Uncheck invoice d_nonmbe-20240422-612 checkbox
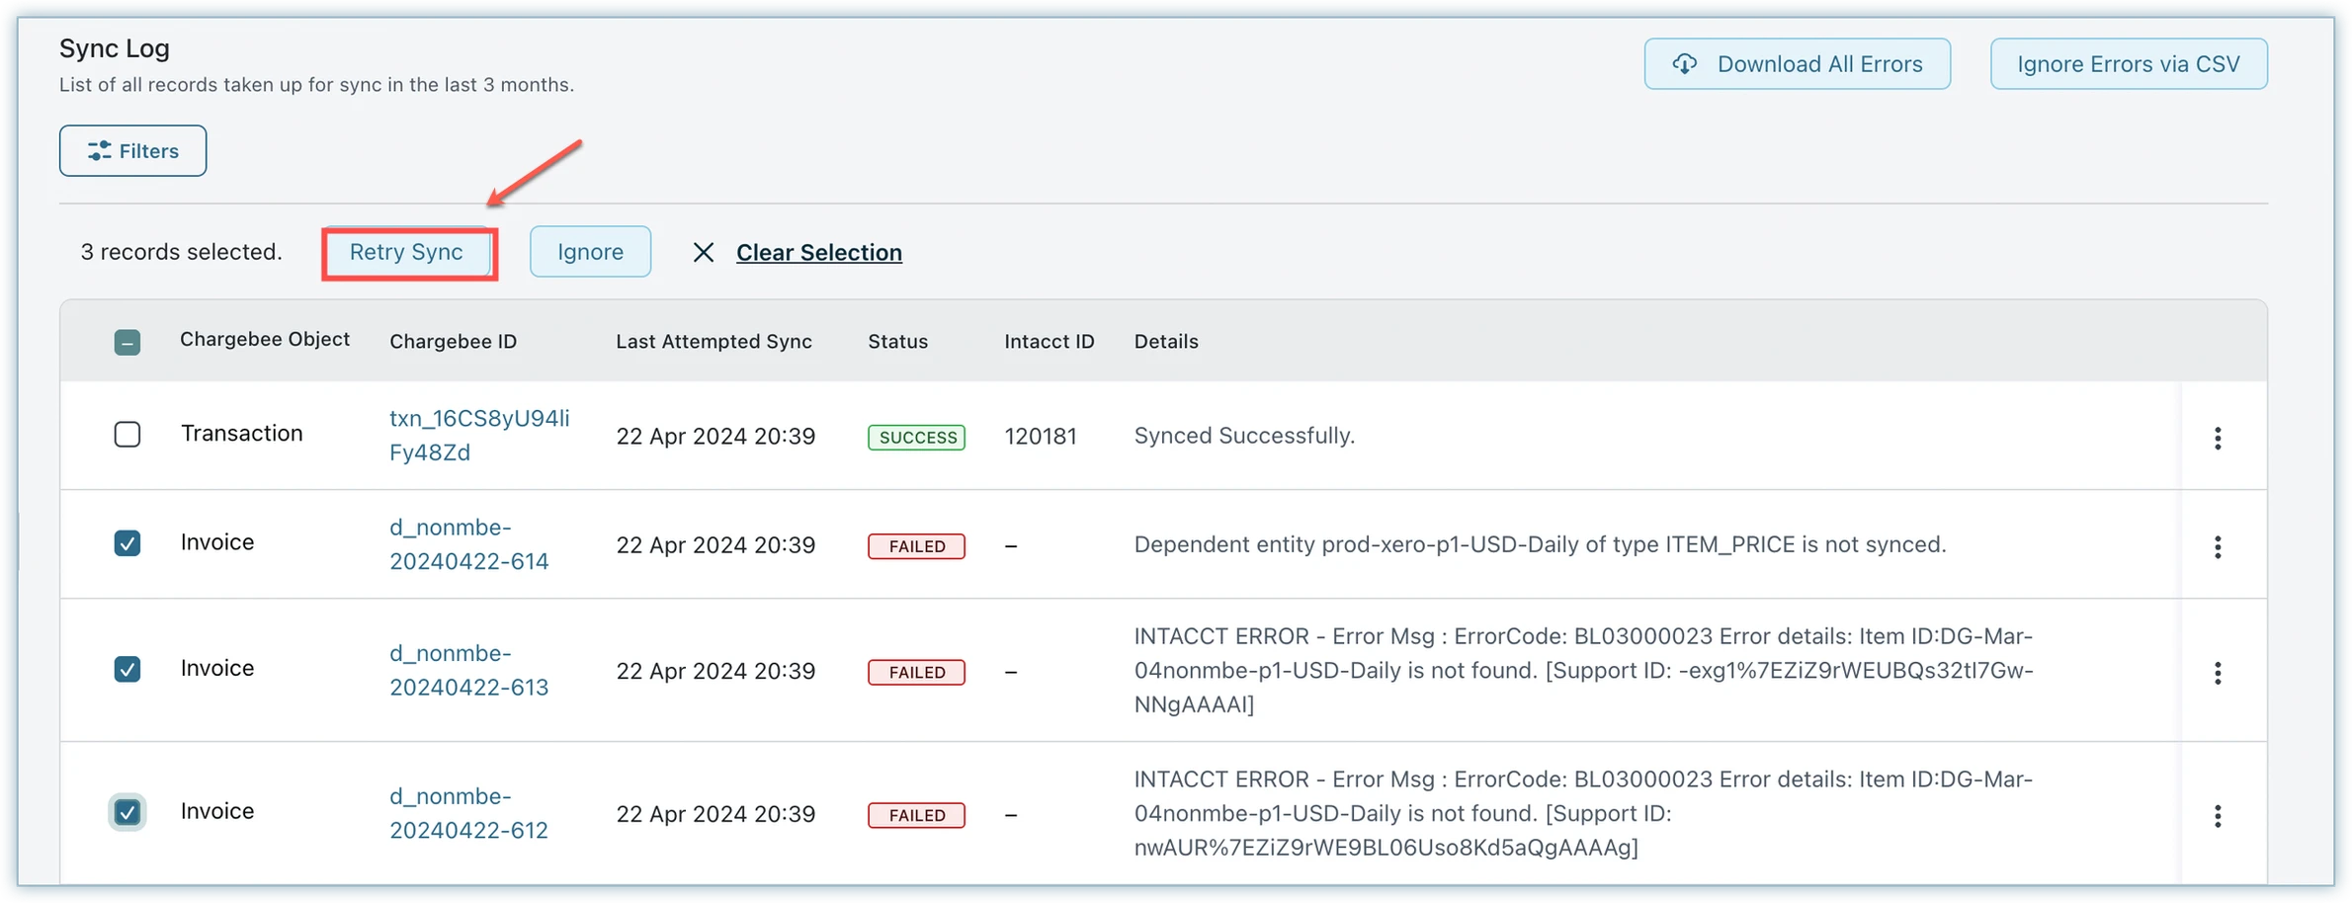Screen dimensions: 2352x903 pyautogui.click(x=127, y=812)
